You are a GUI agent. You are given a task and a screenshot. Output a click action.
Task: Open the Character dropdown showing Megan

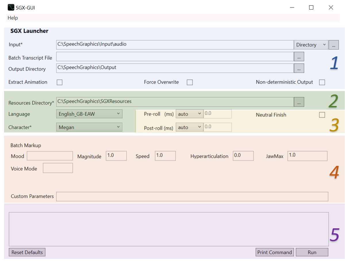pyautogui.click(x=89, y=127)
